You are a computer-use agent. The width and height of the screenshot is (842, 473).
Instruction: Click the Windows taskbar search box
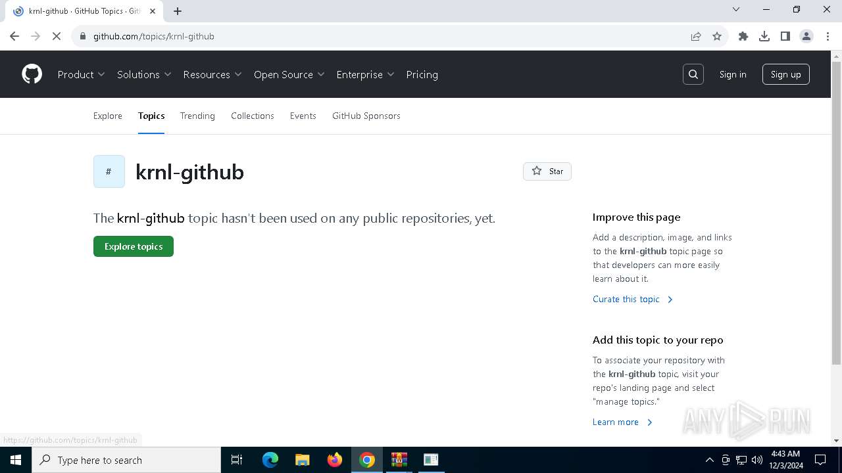pyautogui.click(x=126, y=460)
